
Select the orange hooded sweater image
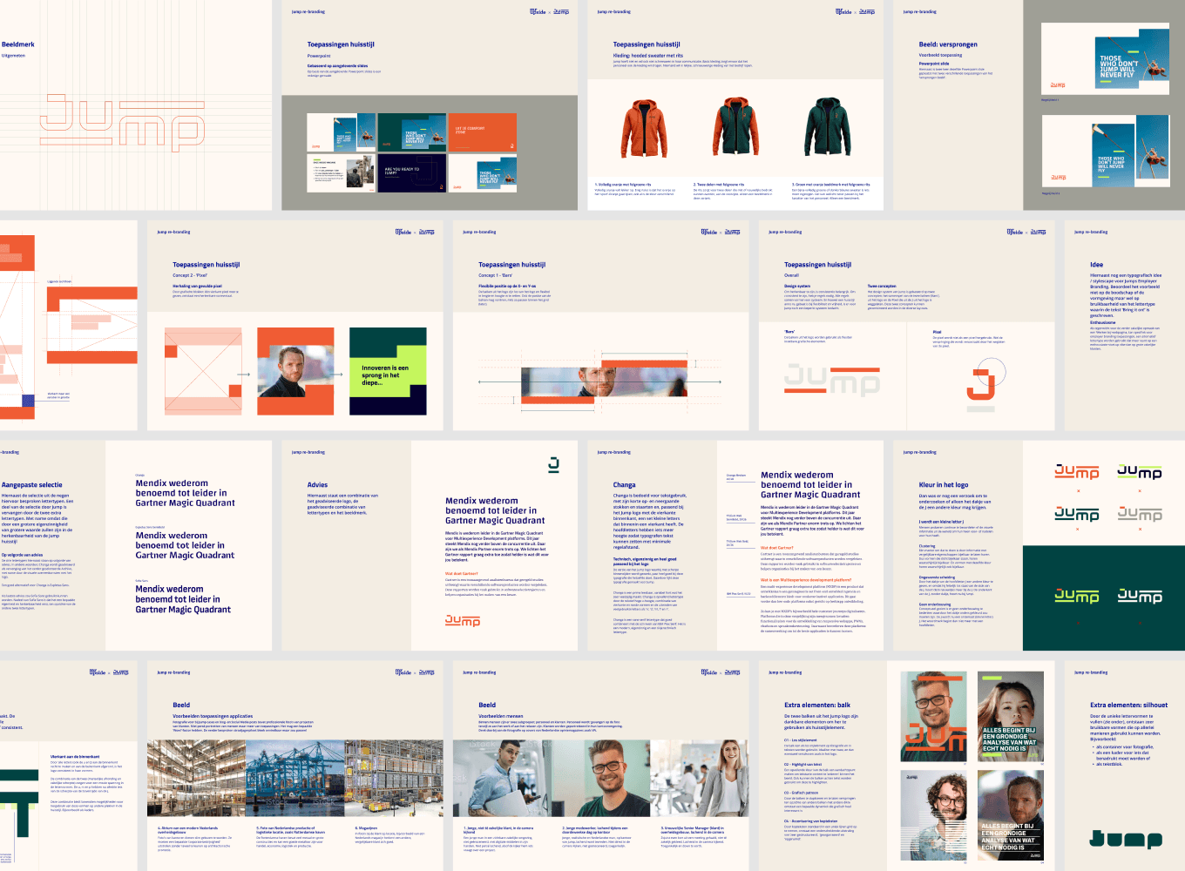tap(644, 126)
